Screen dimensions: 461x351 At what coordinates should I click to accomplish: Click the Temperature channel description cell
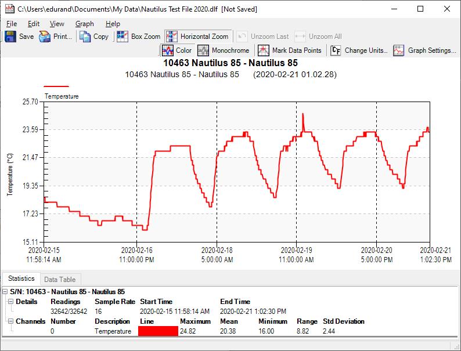[x=113, y=331]
